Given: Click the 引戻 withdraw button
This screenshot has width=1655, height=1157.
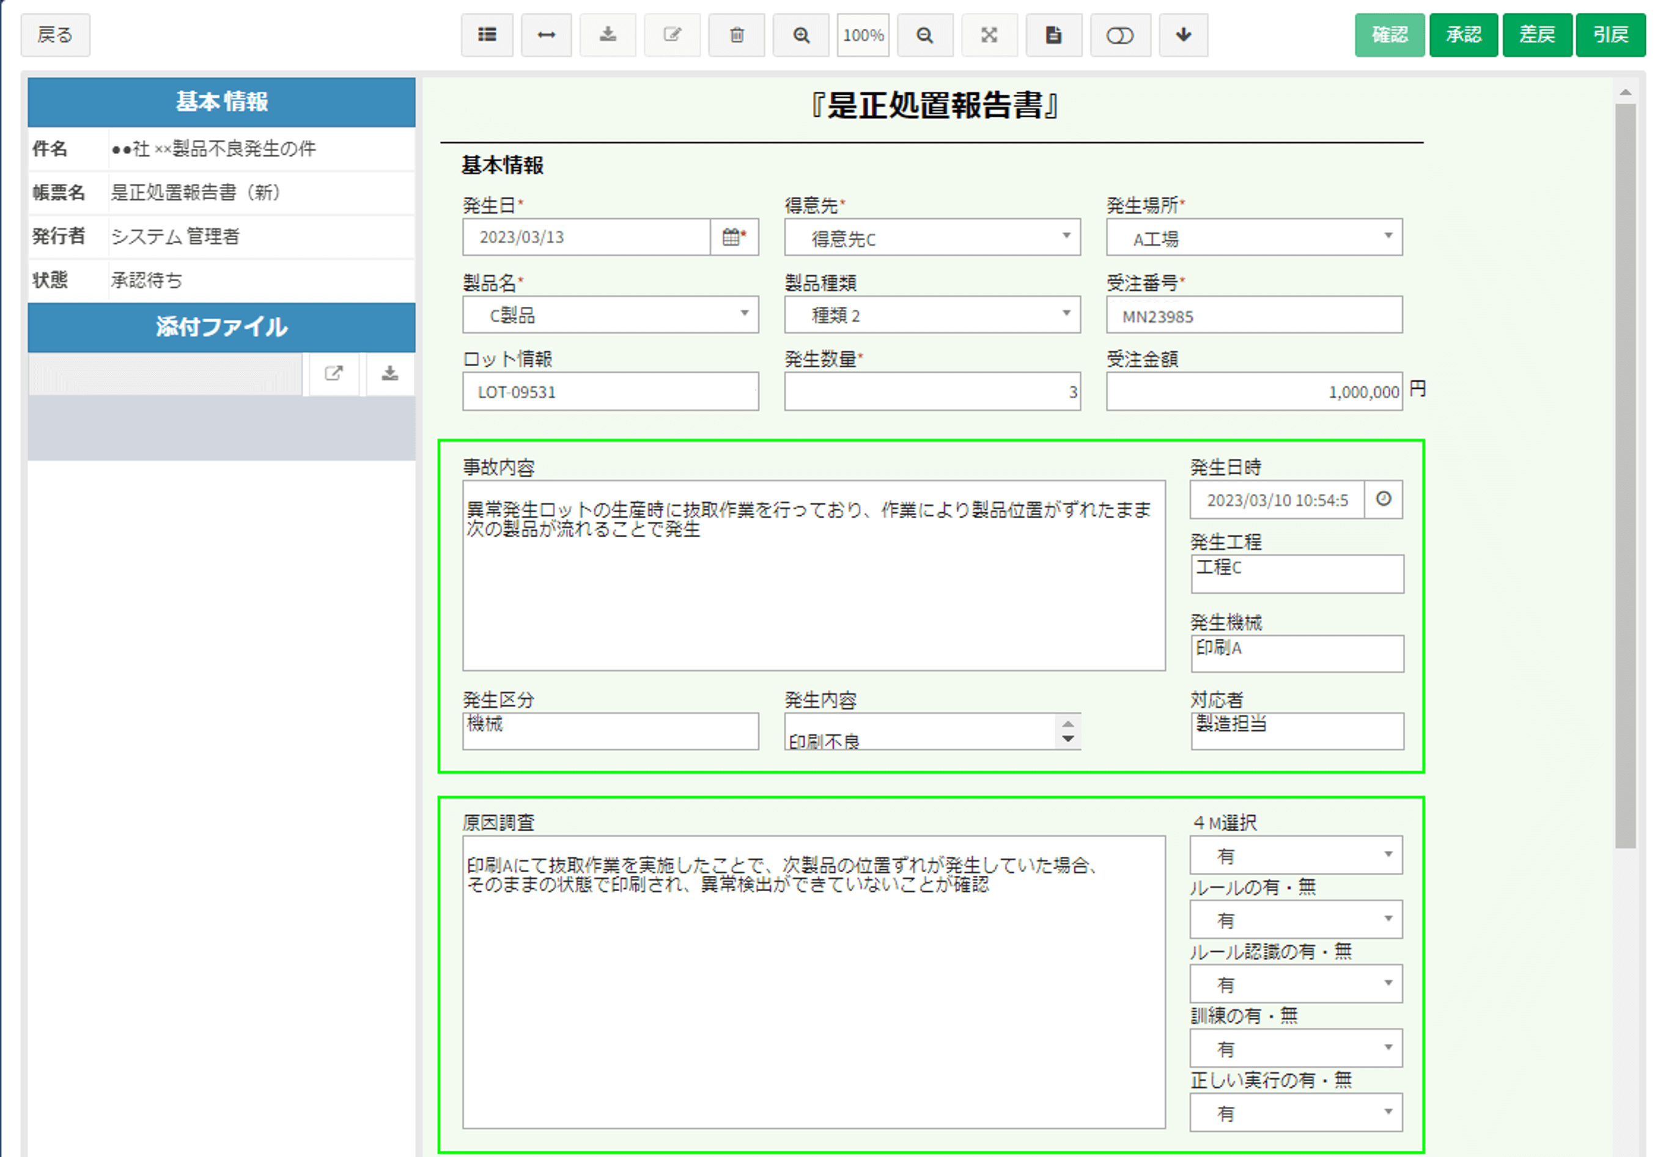Looking at the screenshot, I should (x=1610, y=35).
